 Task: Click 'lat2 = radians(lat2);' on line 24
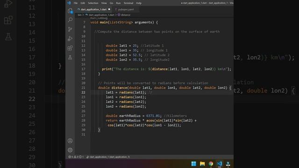(126, 102)
